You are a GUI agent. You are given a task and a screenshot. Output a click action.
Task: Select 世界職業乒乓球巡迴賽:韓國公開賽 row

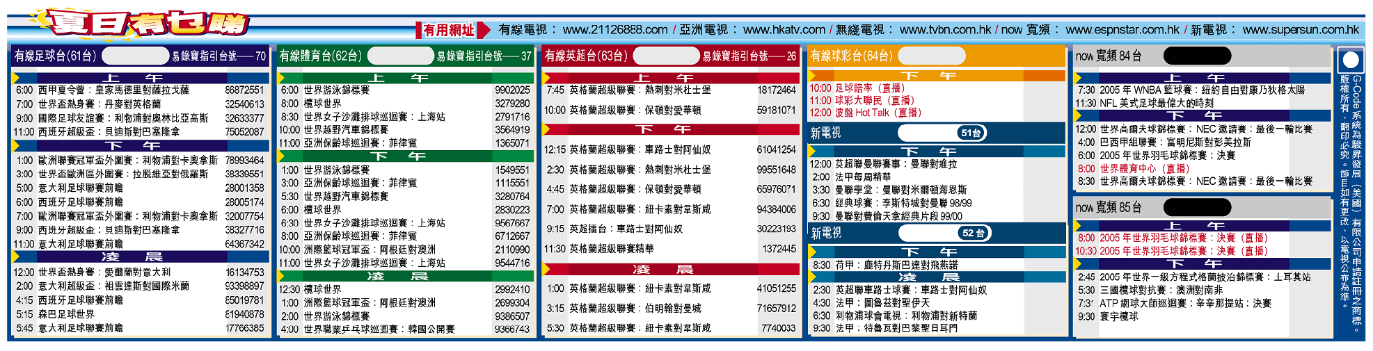point(405,329)
